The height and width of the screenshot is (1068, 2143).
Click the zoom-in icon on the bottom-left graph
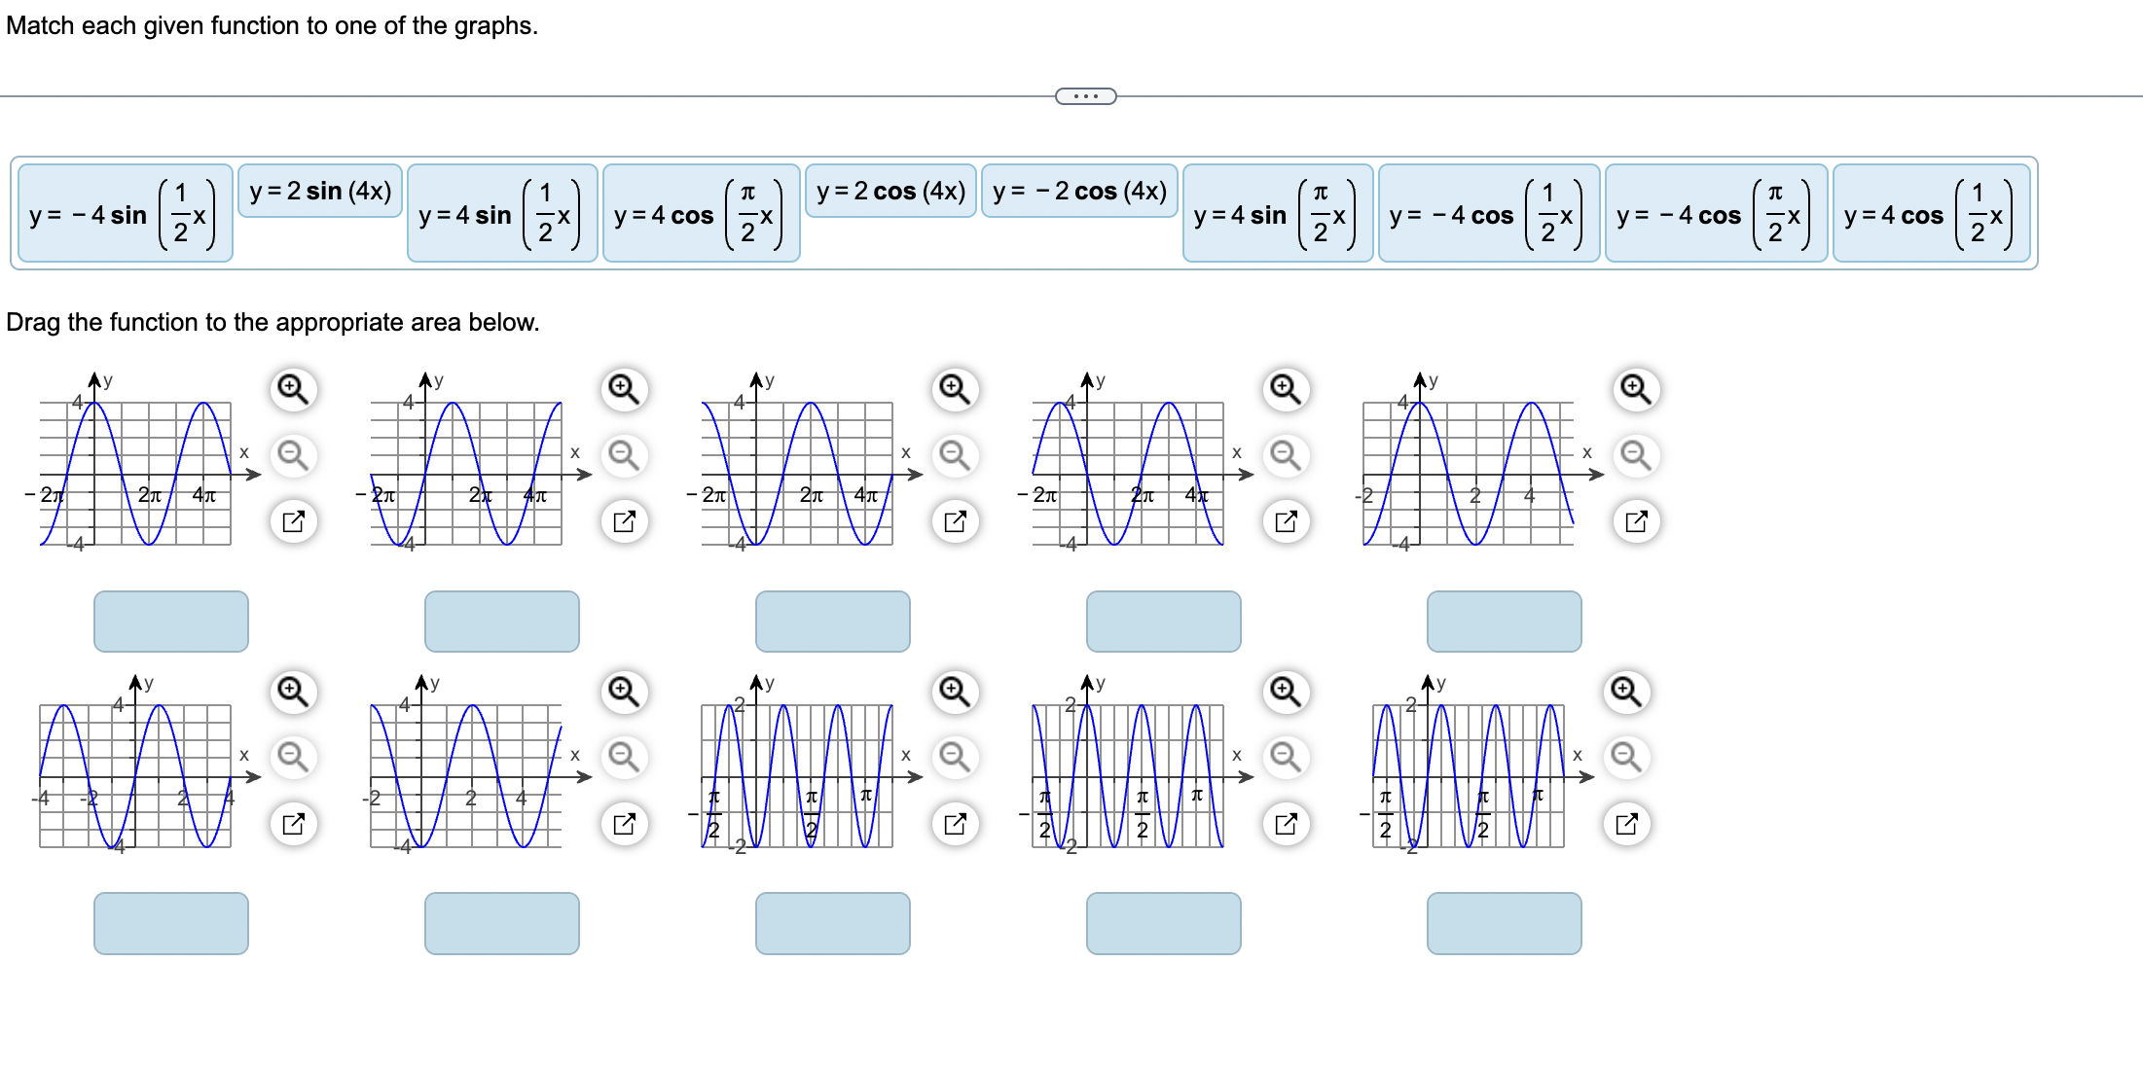click(294, 693)
